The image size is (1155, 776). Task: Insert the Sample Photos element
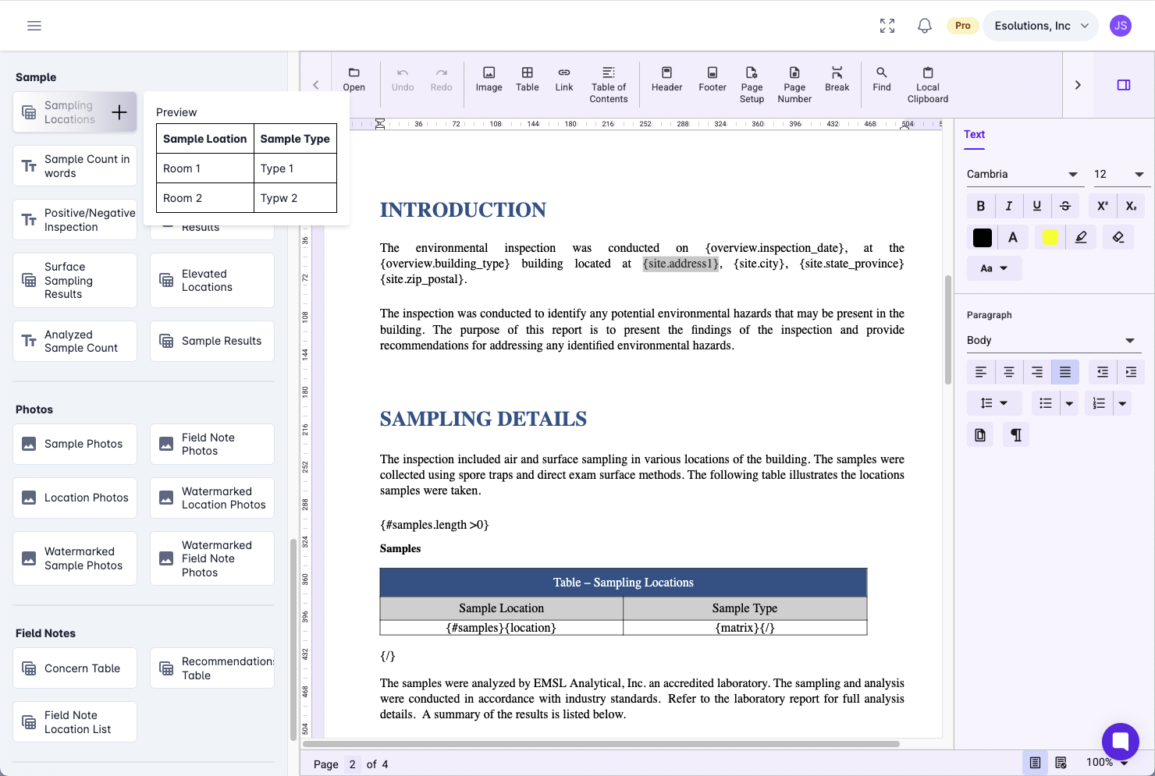click(75, 444)
